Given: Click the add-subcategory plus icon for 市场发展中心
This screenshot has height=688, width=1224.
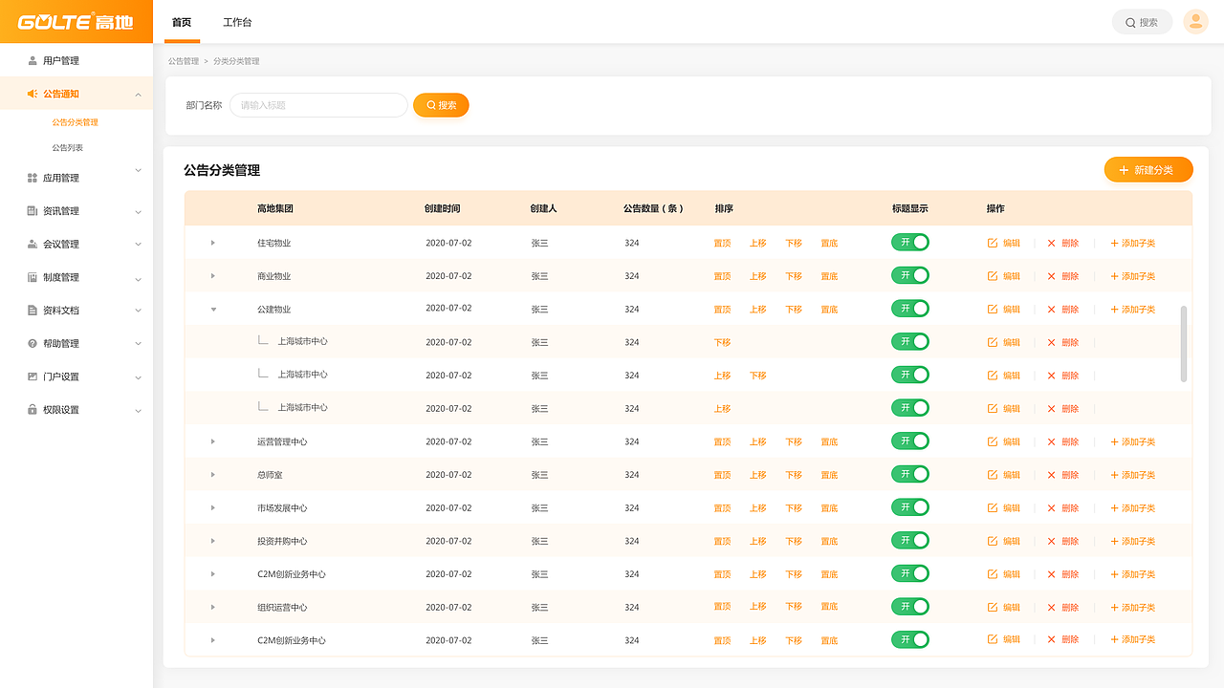Looking at the screenshot, I should click(x=1114, y=508).
